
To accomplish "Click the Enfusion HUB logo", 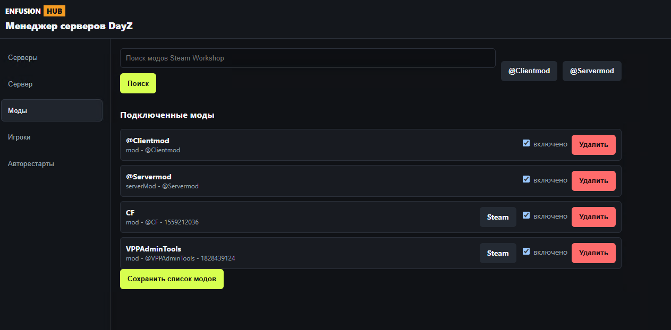I will (x=35, y=11).
